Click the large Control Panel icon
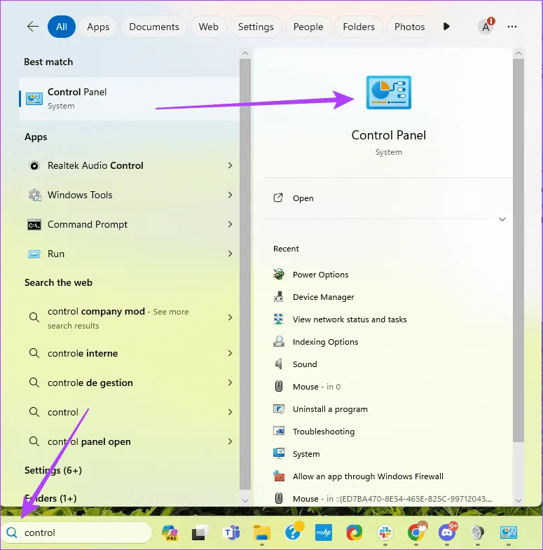Screen dimensions: 543x550 click(x=389, y=92)
